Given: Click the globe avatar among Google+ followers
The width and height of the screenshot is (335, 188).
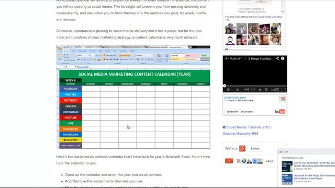Looking at the screenshot, I should (x=244, y=161).
